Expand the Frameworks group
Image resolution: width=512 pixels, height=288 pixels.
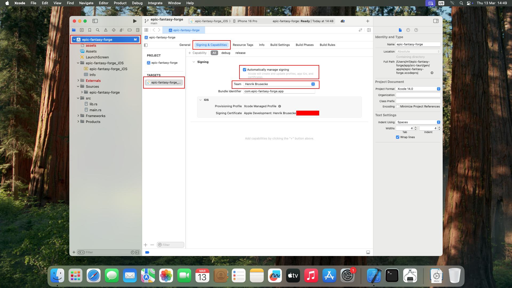[x=78, y=116]
